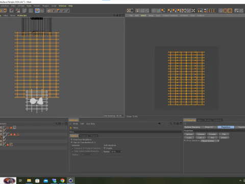Click the blue-highlighted edit mode icon in top toolbar
This screenshot has width=245, height=184.
pos(37,11)
